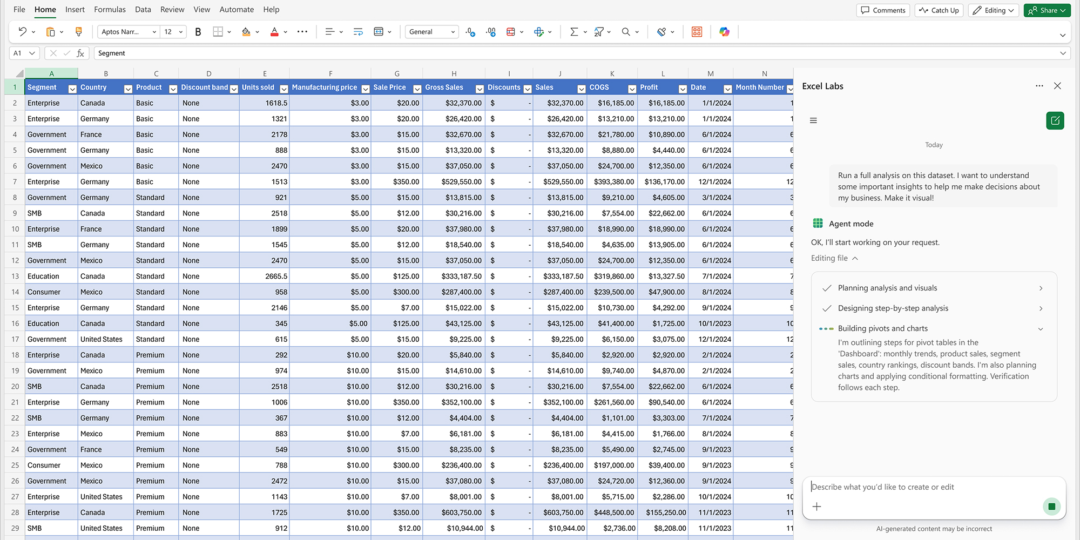This screenshot has width=1080, height=540.
Task: Click the Wrap Text icon
Action: coord(358,32)
